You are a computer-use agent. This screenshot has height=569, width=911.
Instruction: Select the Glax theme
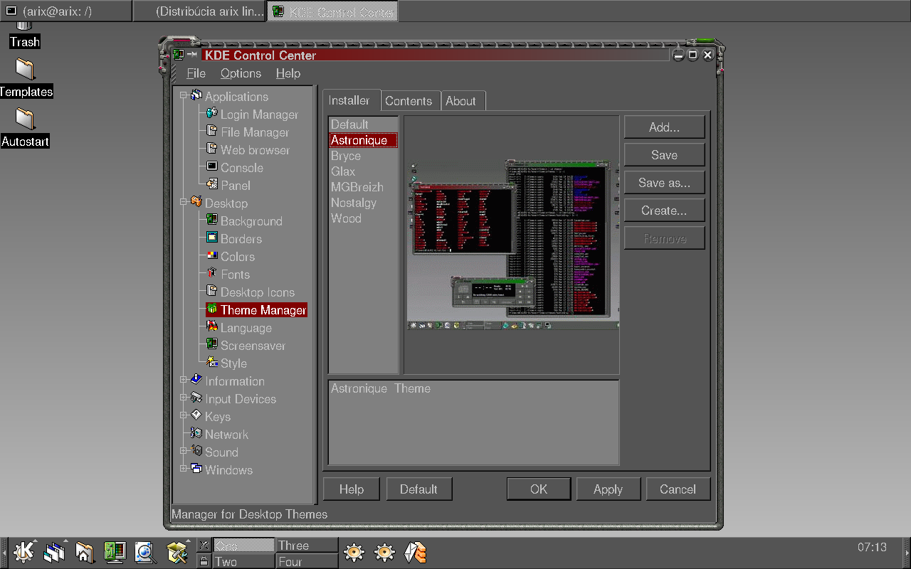click(x=362, y=171)
